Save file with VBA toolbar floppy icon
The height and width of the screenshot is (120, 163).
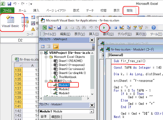[x=59, y=28]
